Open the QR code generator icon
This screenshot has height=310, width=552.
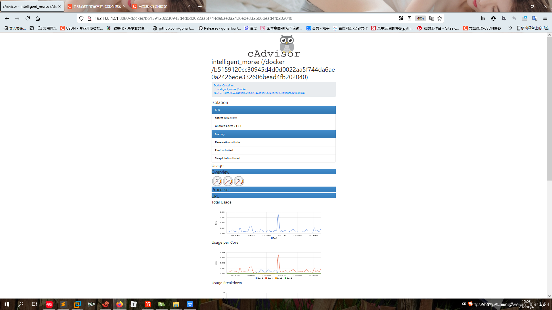401,18
